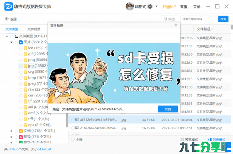Open the 筛选 filter button
Viewport: 233px width, 154px height.
pos(169,19)
